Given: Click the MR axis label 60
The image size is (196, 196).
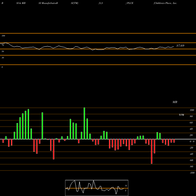Looking at the screenshot, I should point(191,123).
